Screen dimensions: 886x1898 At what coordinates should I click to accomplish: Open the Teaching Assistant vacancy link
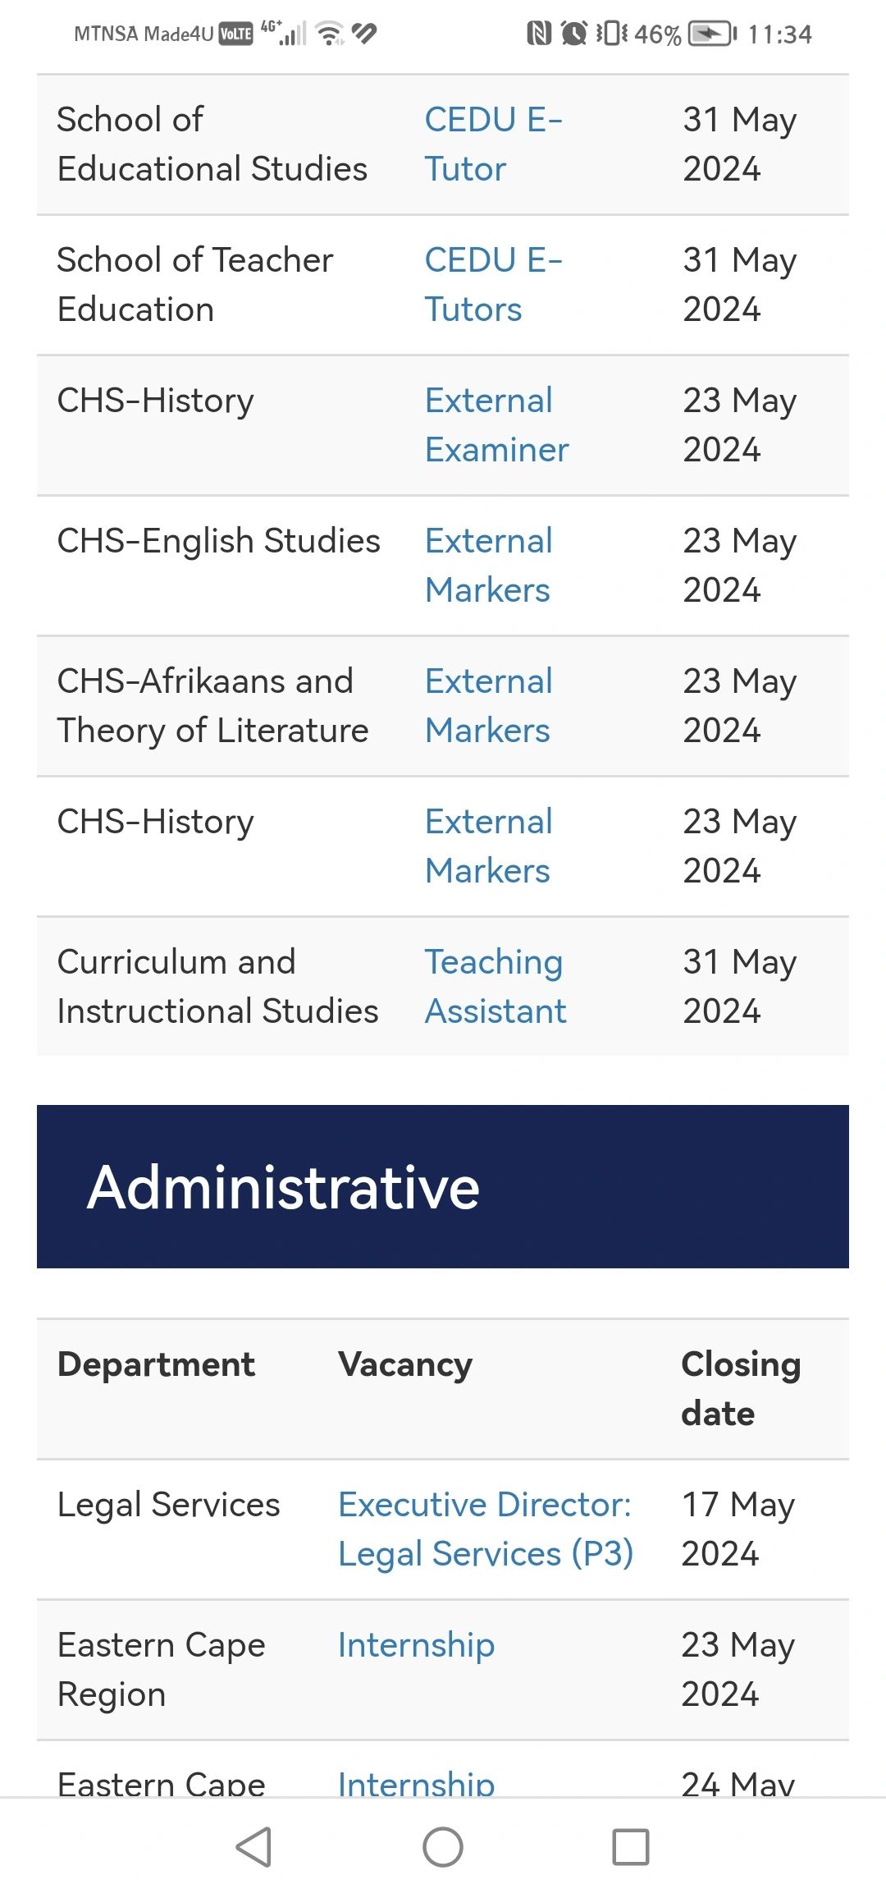pos(496,987)
